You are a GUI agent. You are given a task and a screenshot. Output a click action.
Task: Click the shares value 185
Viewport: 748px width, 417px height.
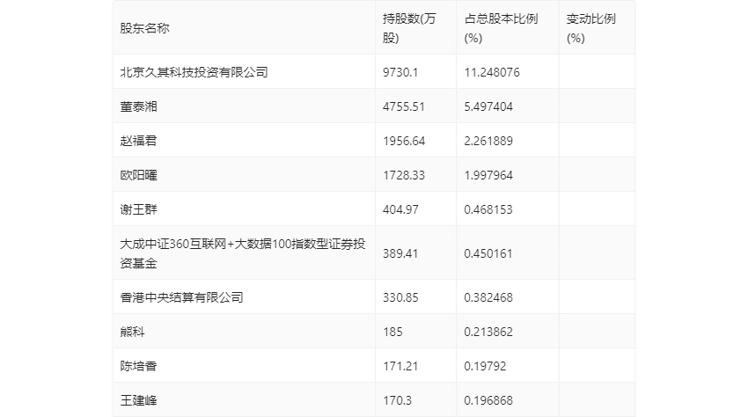coord(392,332)
